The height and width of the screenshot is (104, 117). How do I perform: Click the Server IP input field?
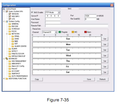tap(53, 16)
